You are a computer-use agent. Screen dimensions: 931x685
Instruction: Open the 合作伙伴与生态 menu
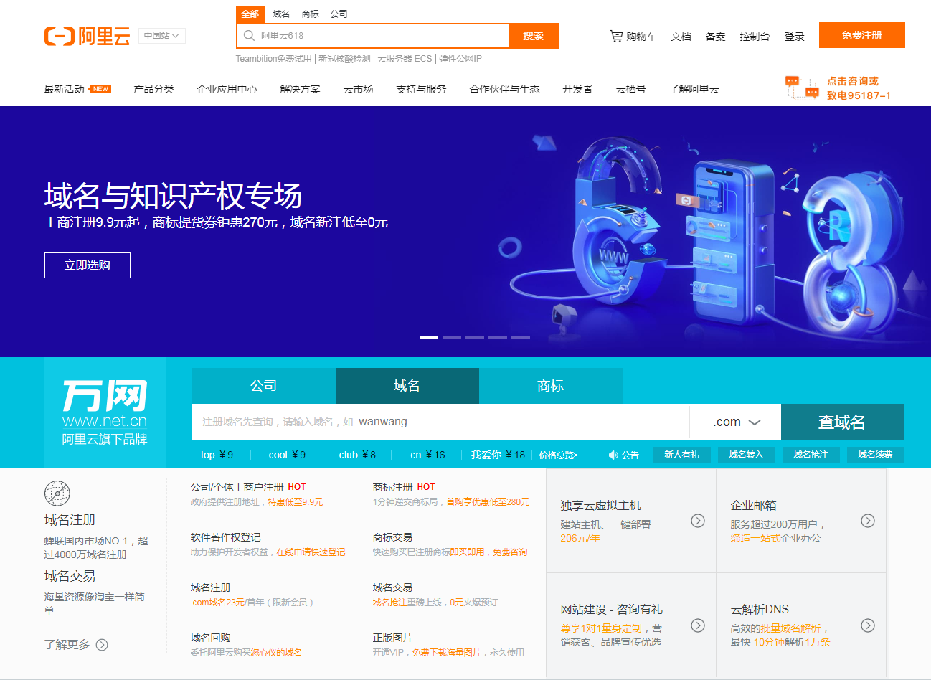click(504, 89)
